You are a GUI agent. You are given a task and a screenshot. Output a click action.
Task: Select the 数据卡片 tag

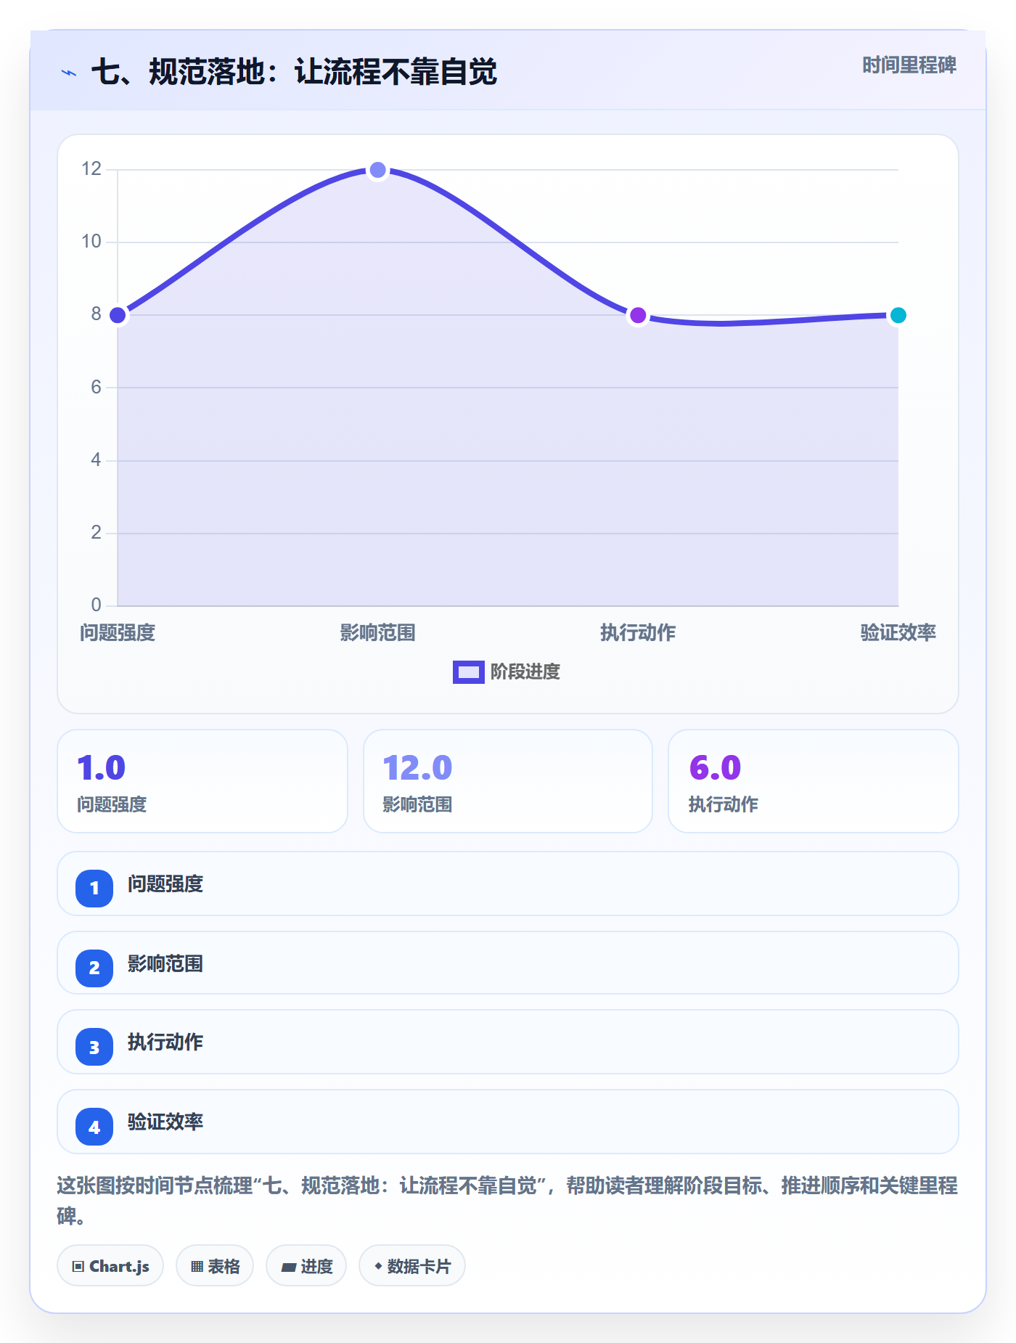click(412, 1265)
